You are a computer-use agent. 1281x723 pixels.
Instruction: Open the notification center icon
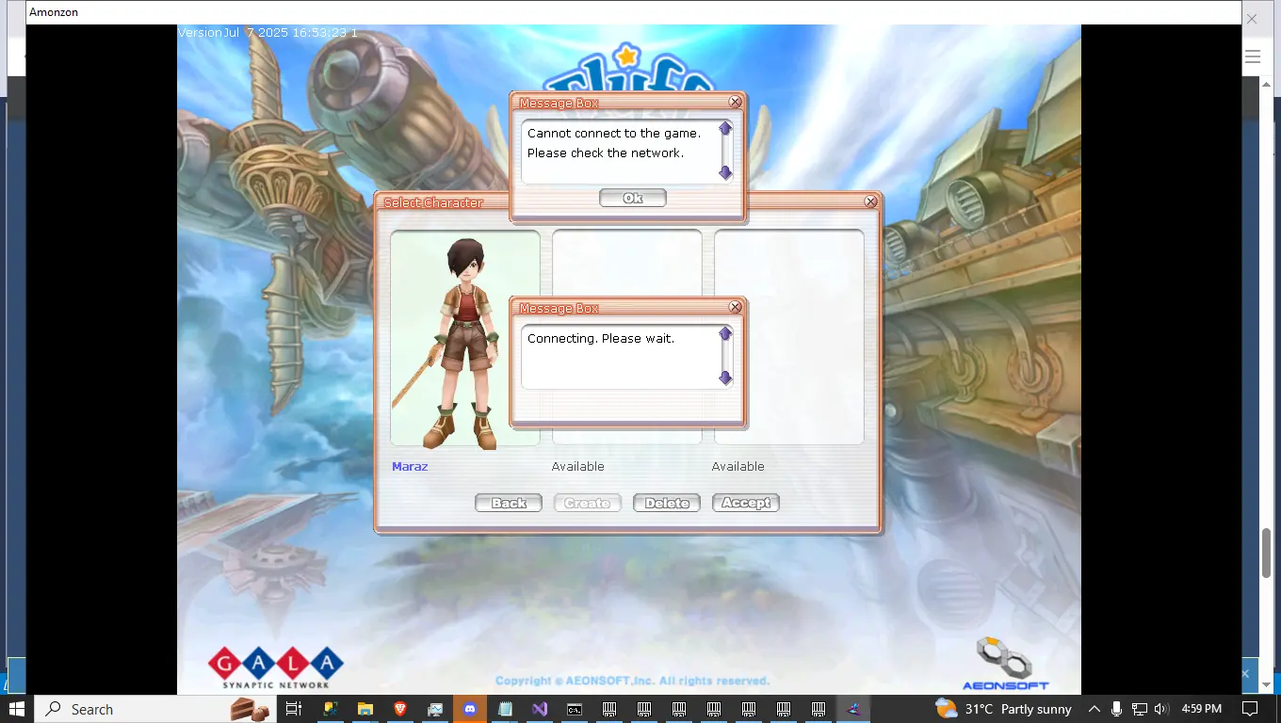(1250, 709)
